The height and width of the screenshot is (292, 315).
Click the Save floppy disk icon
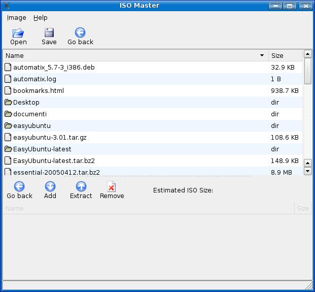(x=49, y=33)
